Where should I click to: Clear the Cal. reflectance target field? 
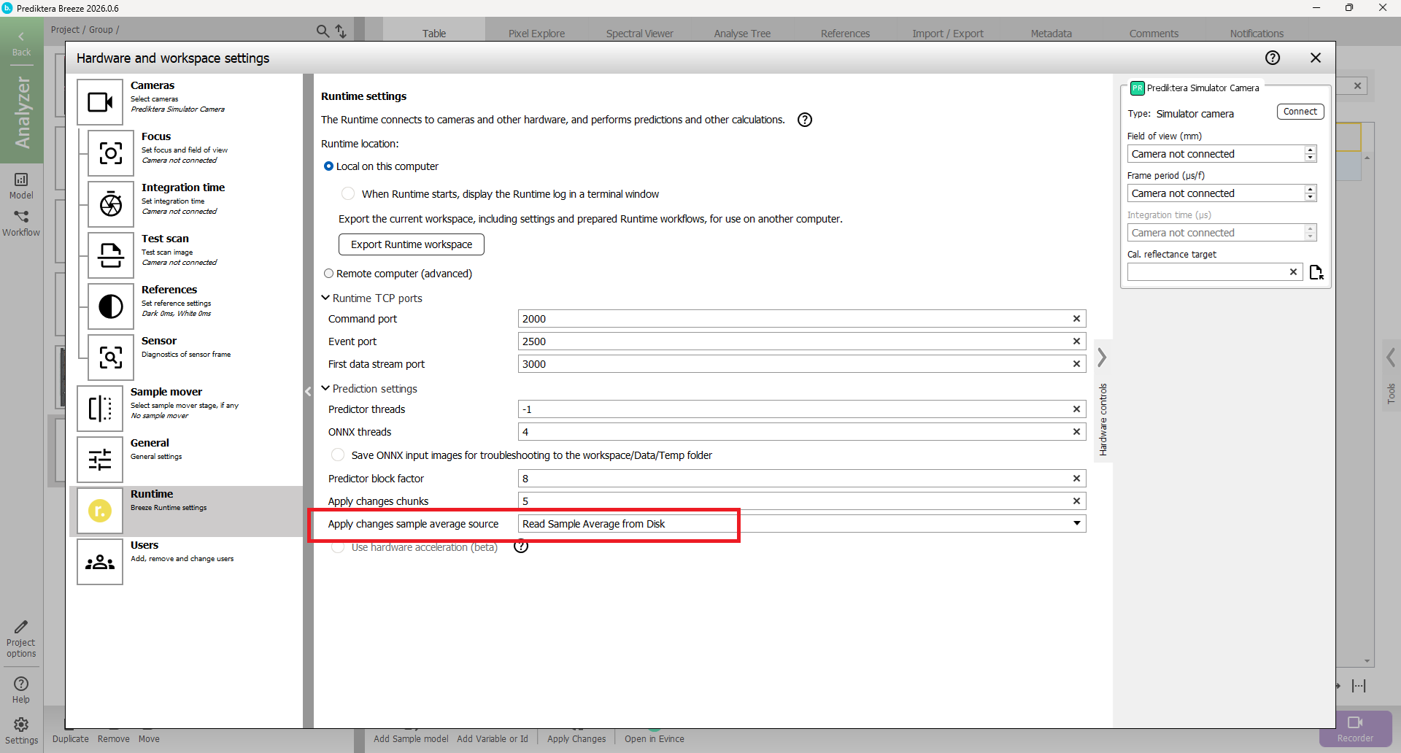click(1293, 272)
